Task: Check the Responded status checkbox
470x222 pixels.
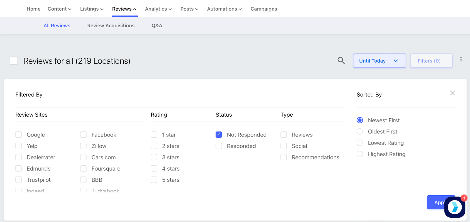Action: [x=219, y=146]
